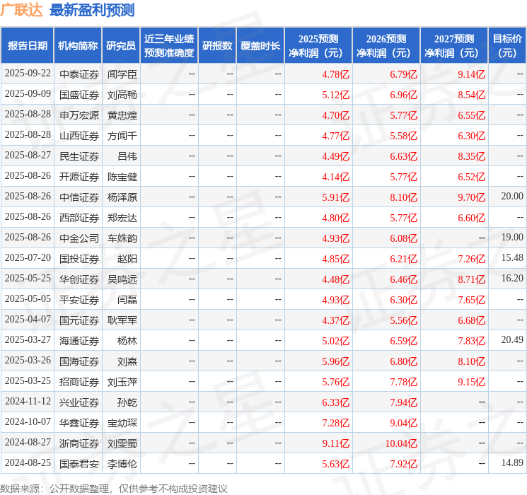
Task: Select the 机构简称 column header
Action: [78, 45]
